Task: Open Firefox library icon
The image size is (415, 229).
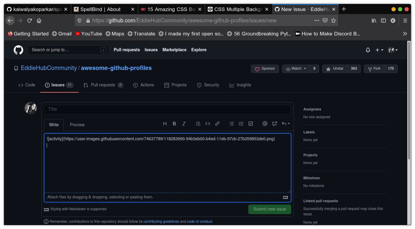Action: (374, 21)
